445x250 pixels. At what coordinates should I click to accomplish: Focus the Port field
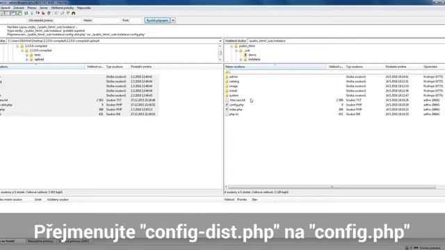[136, 20]
